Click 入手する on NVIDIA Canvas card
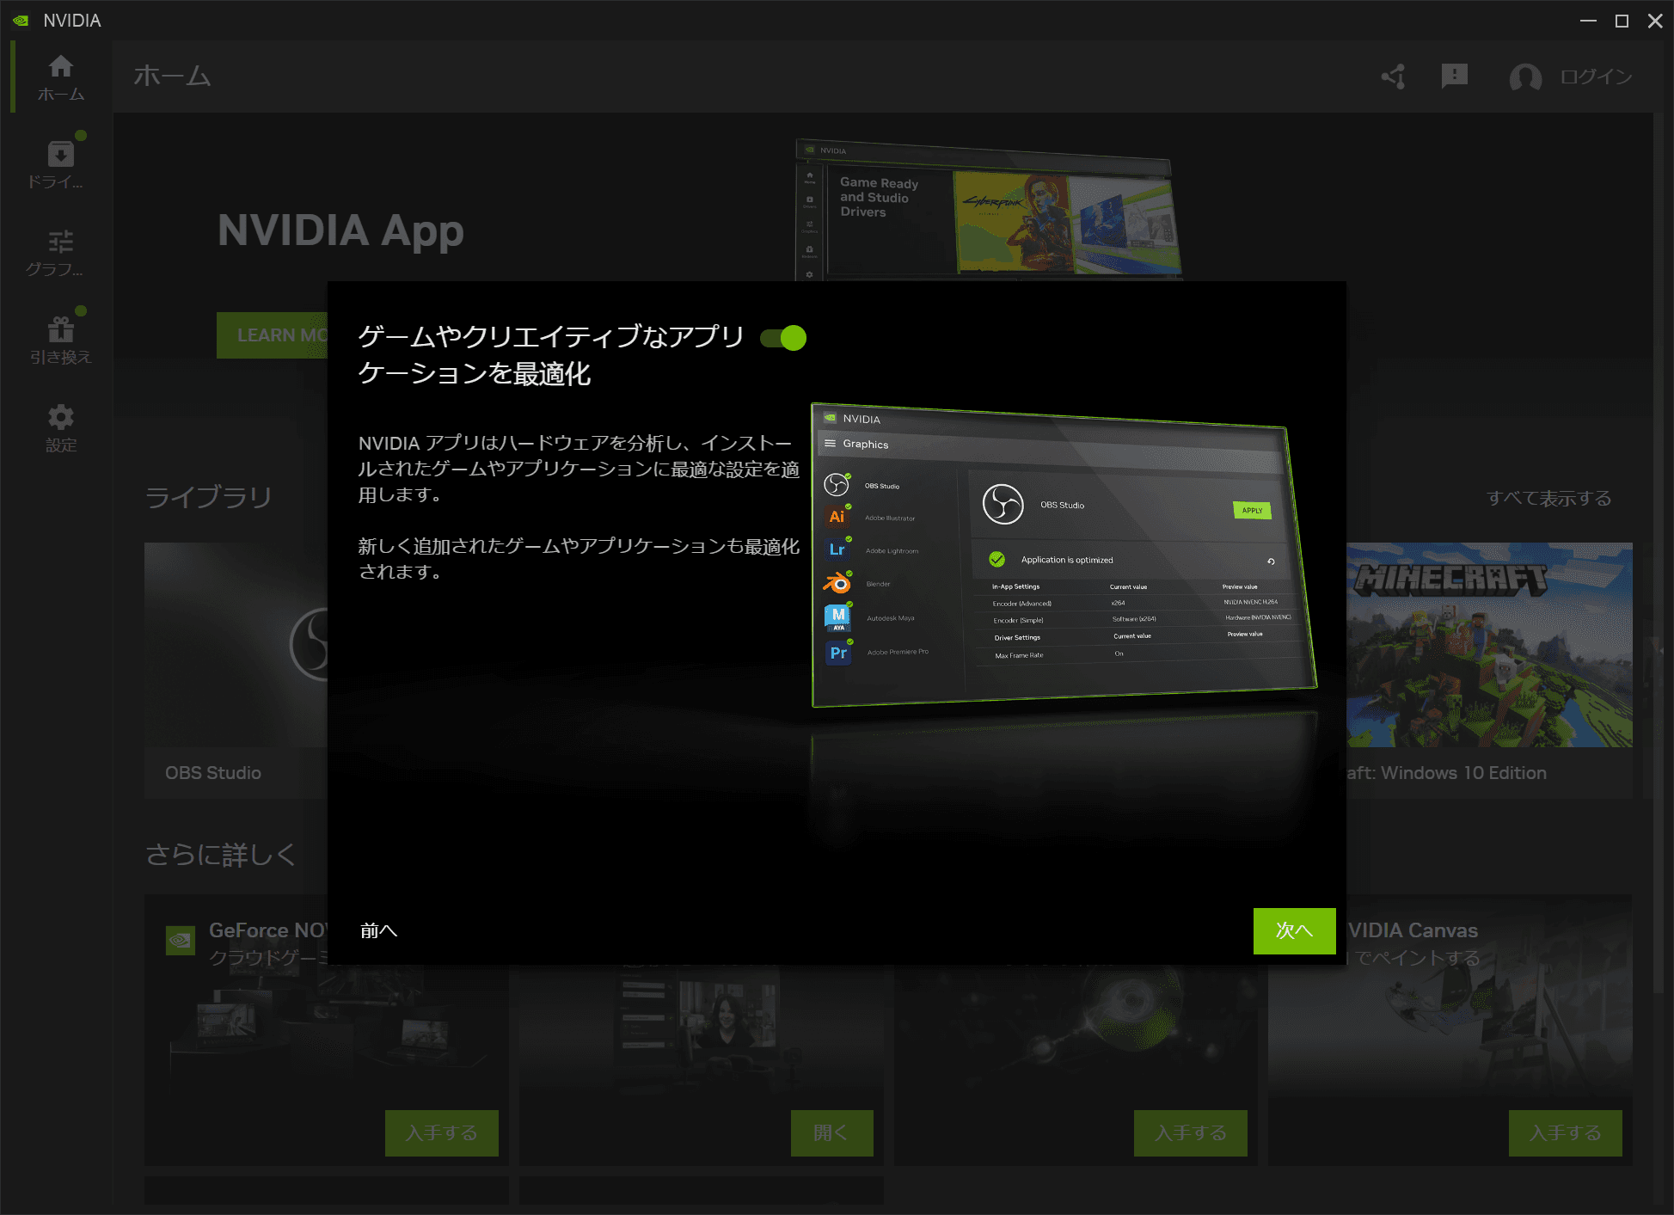This screenshot has width=1674, height=1215. click(x=1565, y=1132)
